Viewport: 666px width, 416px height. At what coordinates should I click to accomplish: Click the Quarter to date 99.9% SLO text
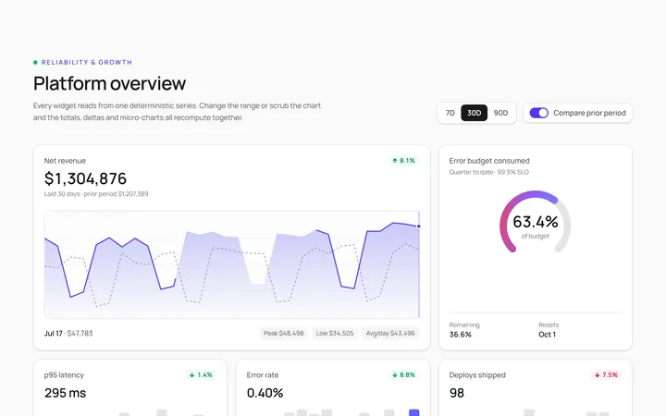(x=489, y=172)
